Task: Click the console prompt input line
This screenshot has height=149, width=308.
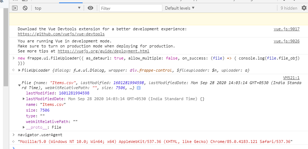Action: (158, 148)
